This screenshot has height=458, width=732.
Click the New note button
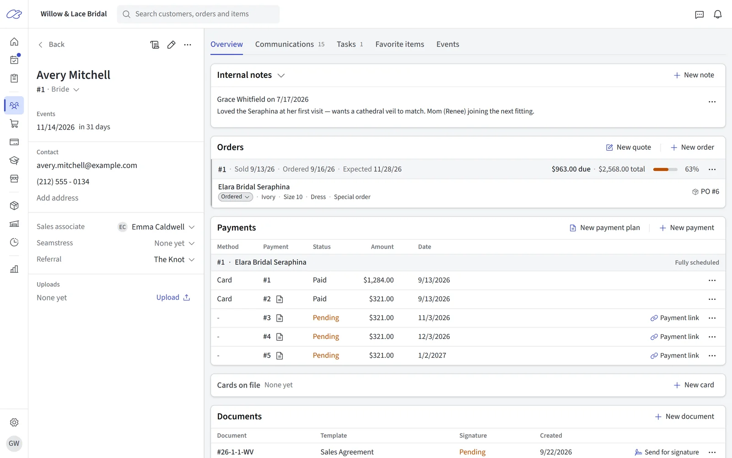pos(694,75)
